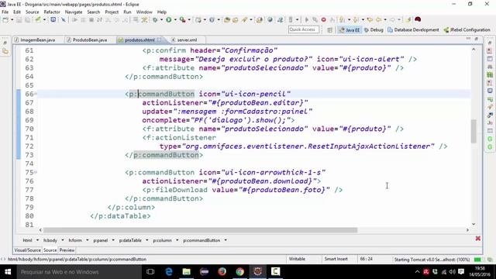The image size is (496, 279).
Task: Close the produtos.xhtml tab
Action: pos(159,40)
